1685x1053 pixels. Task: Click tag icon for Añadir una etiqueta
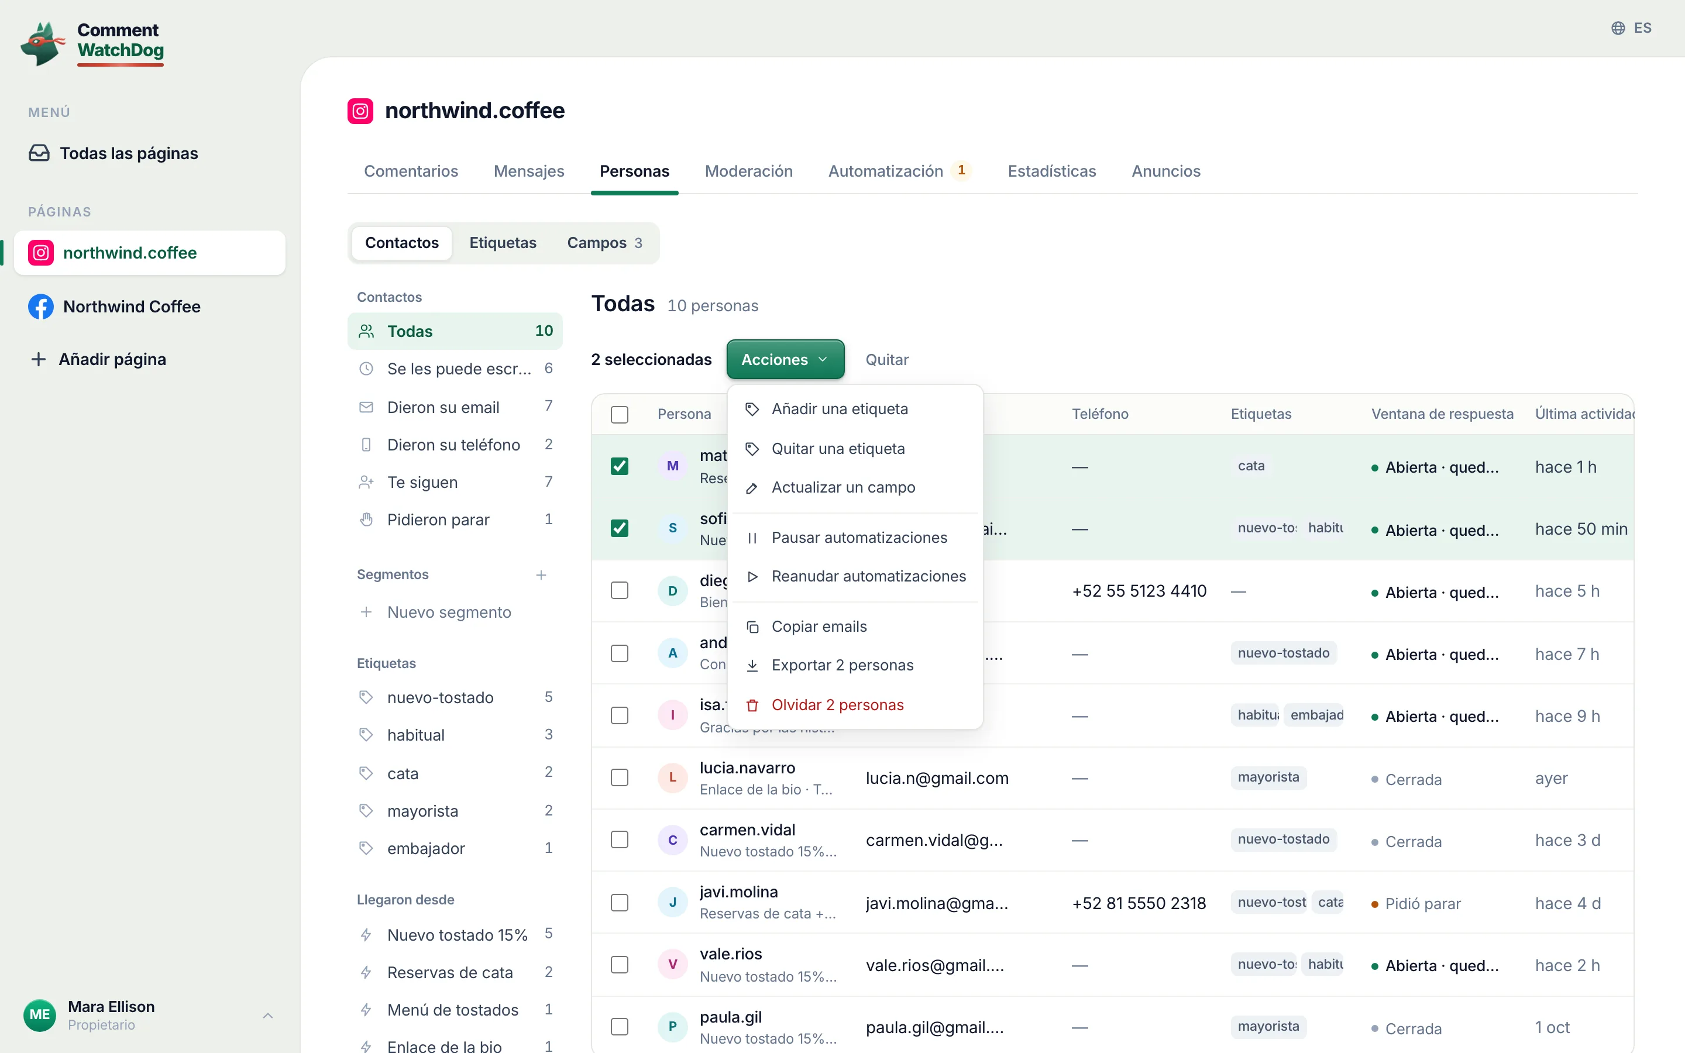coord(752,409)
